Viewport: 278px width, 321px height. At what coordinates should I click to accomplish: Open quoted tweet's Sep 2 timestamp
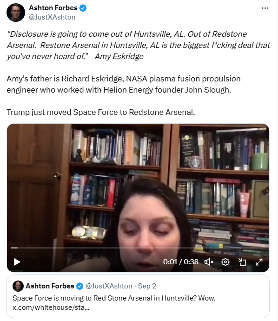[147, 286]
